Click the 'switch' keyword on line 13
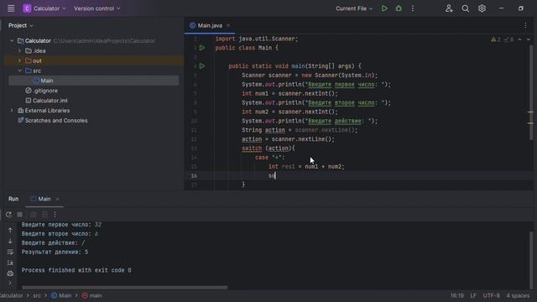Image resolution: width=537 pixels, height=302 pixels. pos(252,148)
